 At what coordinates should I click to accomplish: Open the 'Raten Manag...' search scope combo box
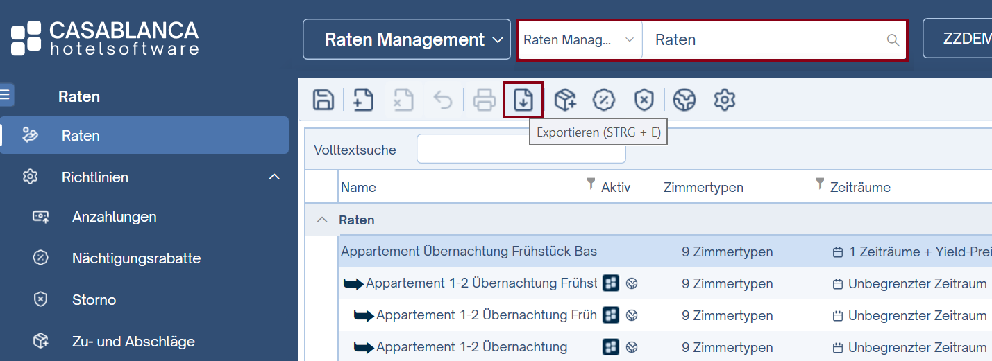[580, 40]
